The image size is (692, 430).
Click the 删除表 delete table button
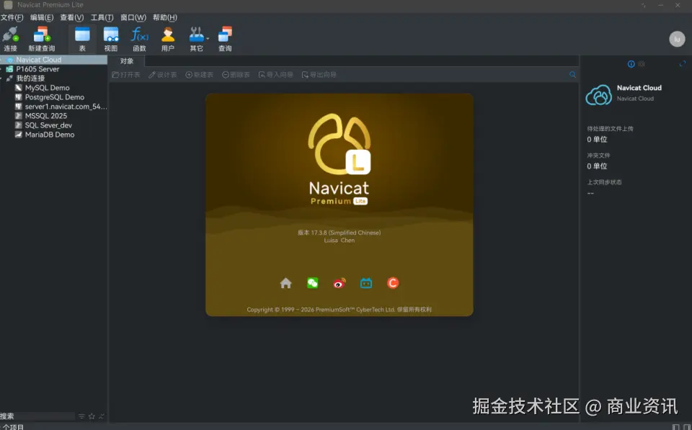coord(236,75)
